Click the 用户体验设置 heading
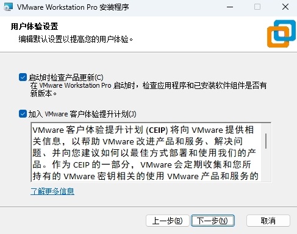The width and height of the screenshot is (297, 234). (x=35, y=27)
